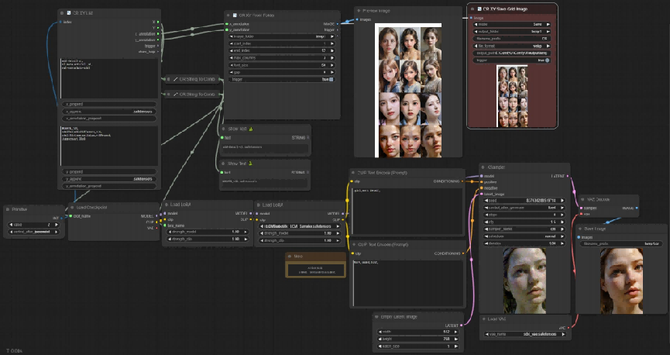Open the vae_name dropdown in Load VAE
670x355 pixels.
coord(526,334)
